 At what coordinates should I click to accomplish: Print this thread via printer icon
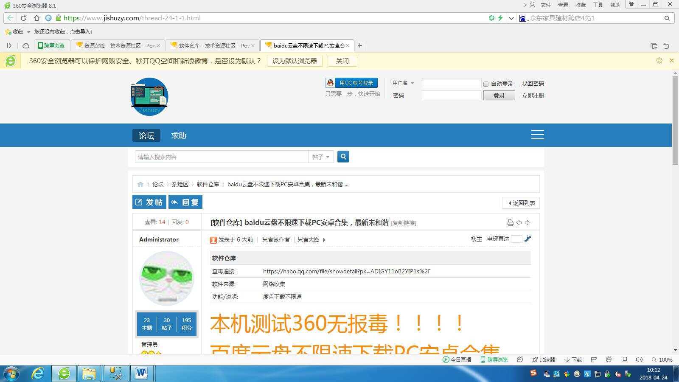point(510,222)
